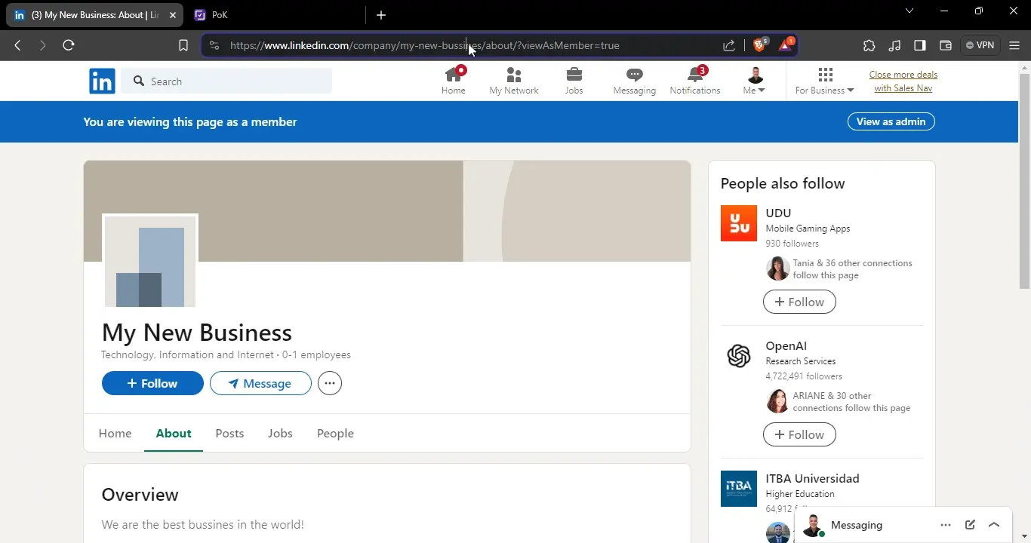Image resolution: width=1031 pixels, height=543 pixels.
Task: Click the browser forward arrow
Action: pyautogui.click(x=42, y=45)
